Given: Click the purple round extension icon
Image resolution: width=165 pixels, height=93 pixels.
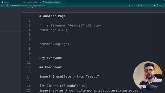Looking at the screenshot, I should tap(147, 5).
